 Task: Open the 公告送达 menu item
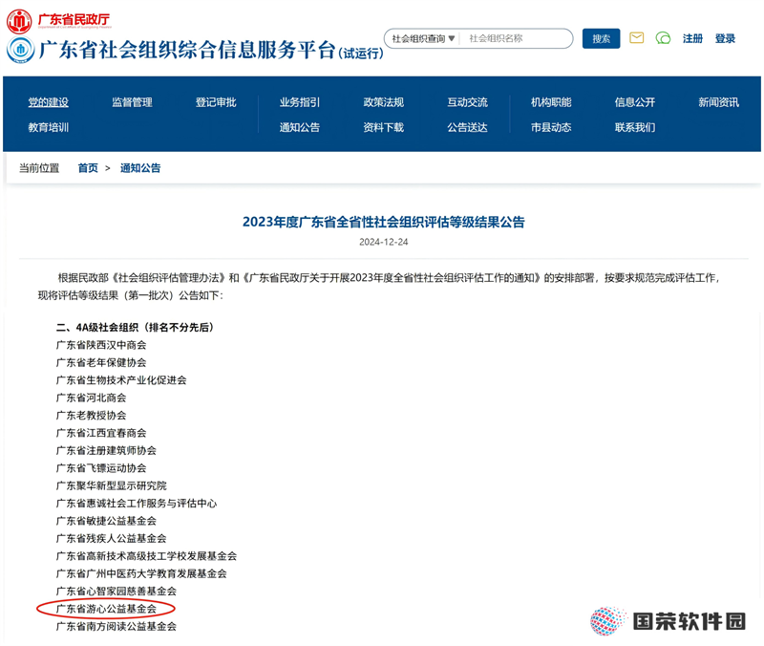point(467,127)
